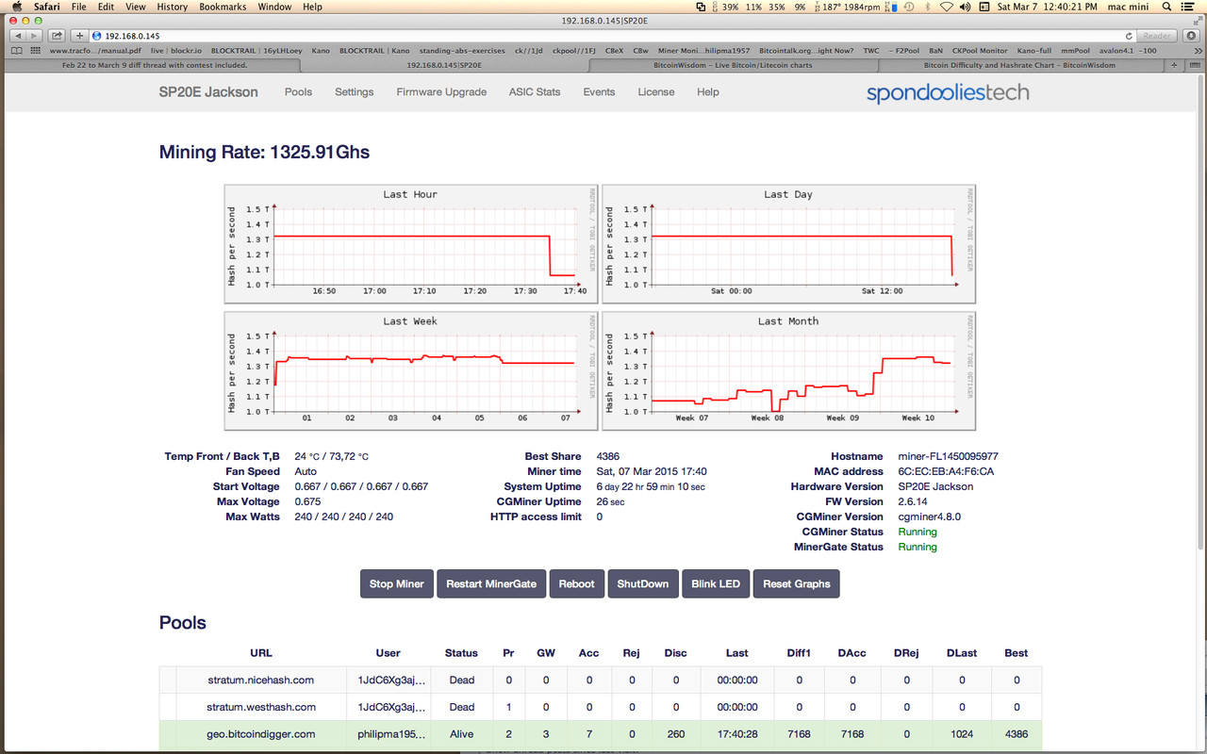Open the Wi-Fi status icon
This screenshot has height=754, width=1207.
[x=947, y=7]
